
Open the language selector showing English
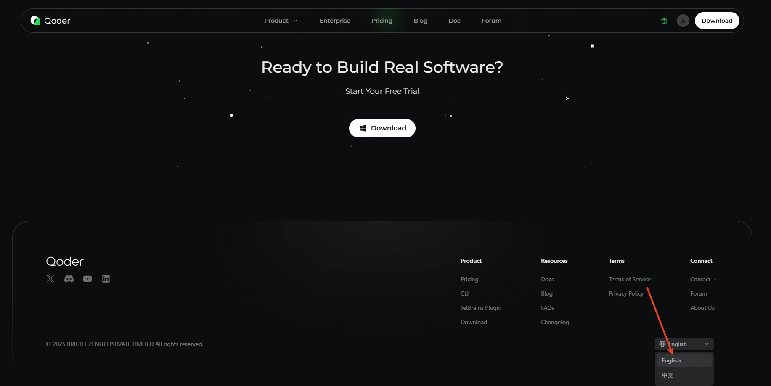684,344
